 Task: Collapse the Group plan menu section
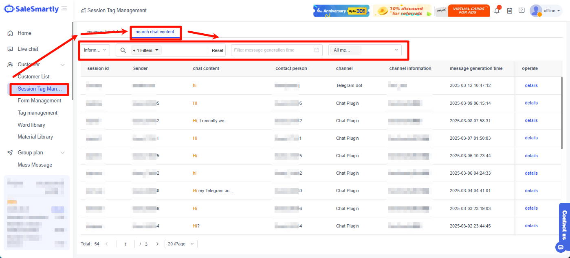tap(63, 153)
